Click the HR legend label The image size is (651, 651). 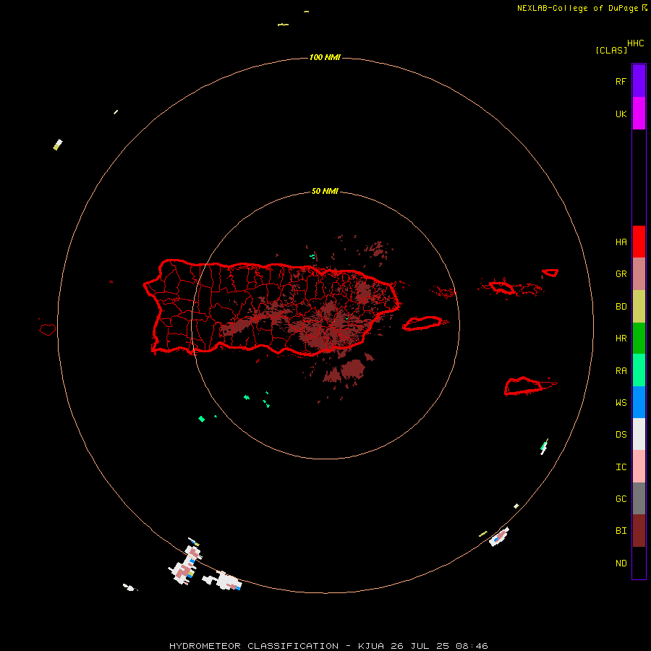[x=621, y=339]
